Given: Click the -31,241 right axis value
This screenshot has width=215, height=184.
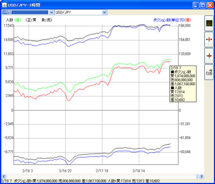Looking at the screenshot, I should [x=185, y=124].
